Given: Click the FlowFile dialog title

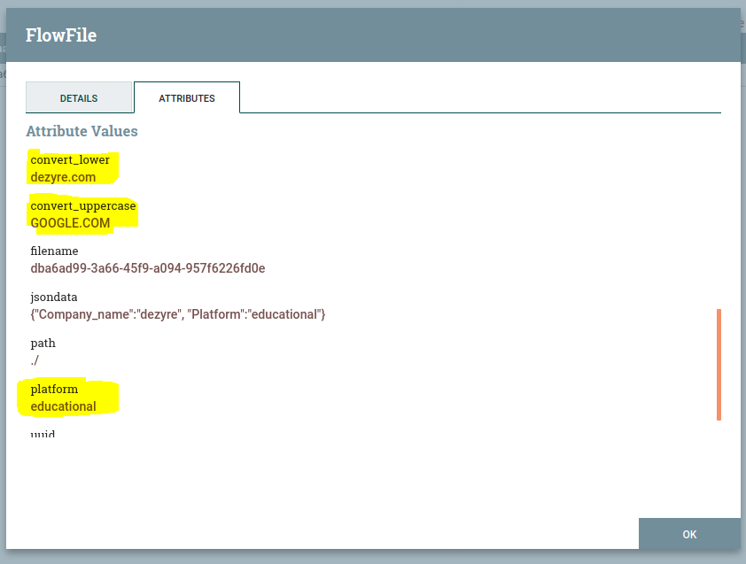Looking at the screenshot, I should point(61,35).
